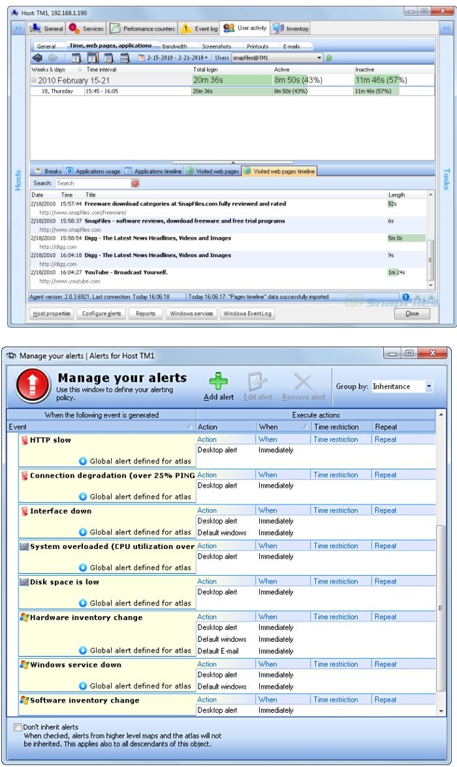
Task: Click the Configure alerts button
Action: point(101,313)
